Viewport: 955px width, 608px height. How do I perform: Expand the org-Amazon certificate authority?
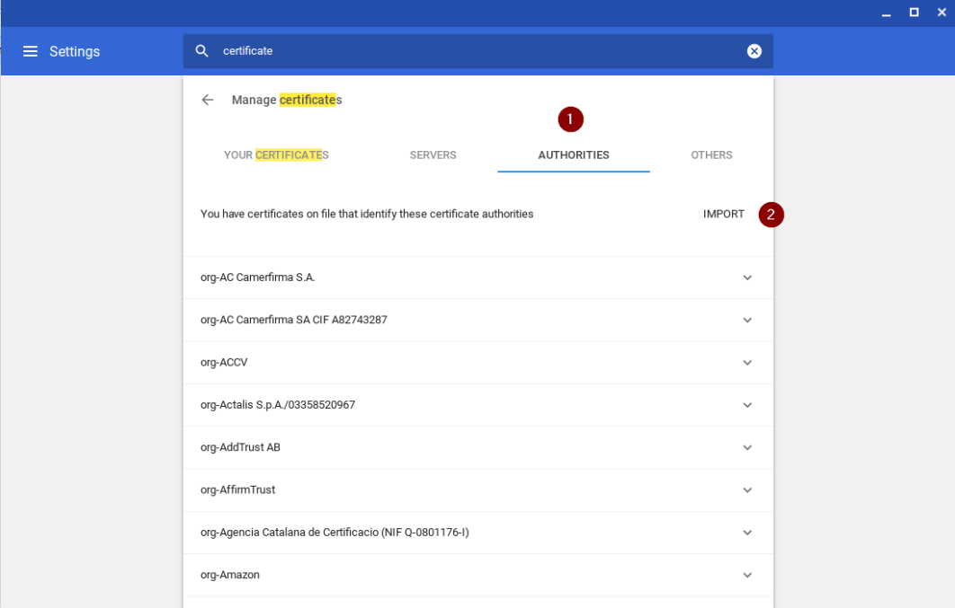747,575
